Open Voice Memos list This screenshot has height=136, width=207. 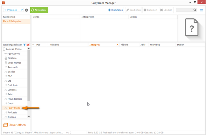[x=15, y=63]
